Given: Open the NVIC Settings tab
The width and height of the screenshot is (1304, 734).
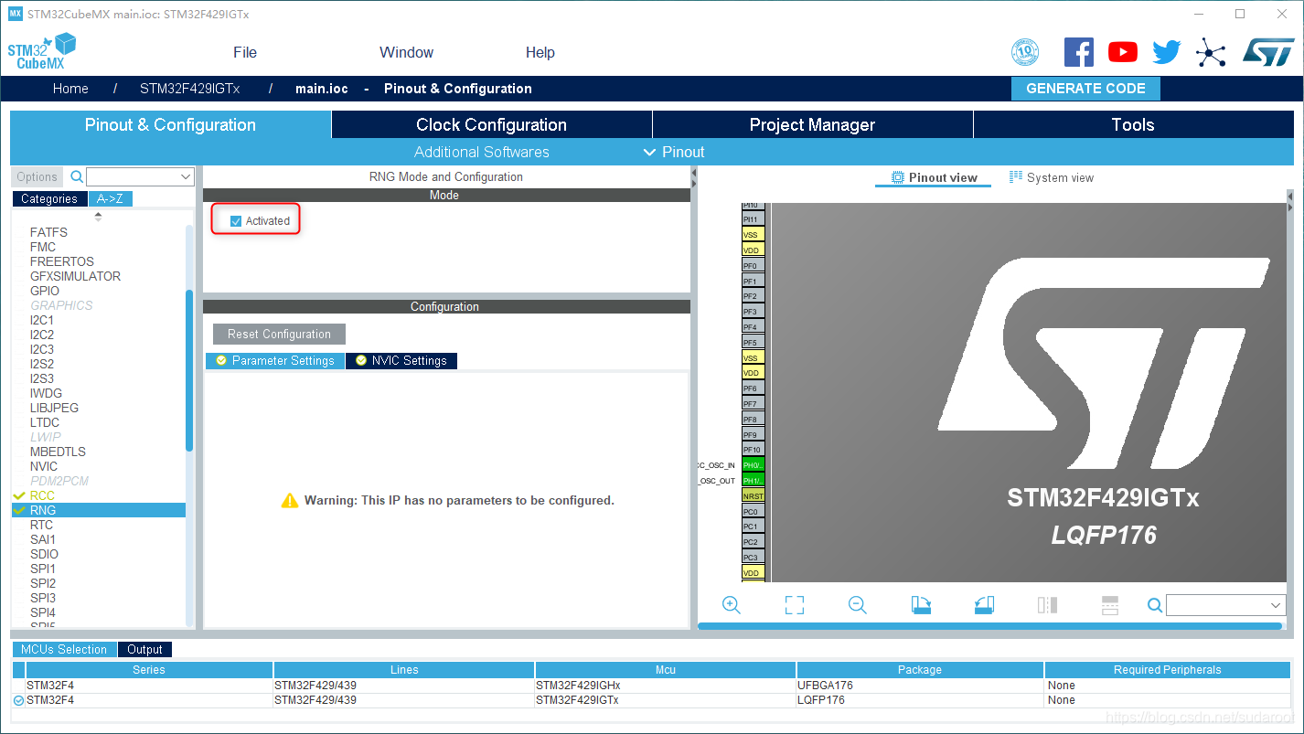Looking at the screenshot, I should (x=401, y=361).
